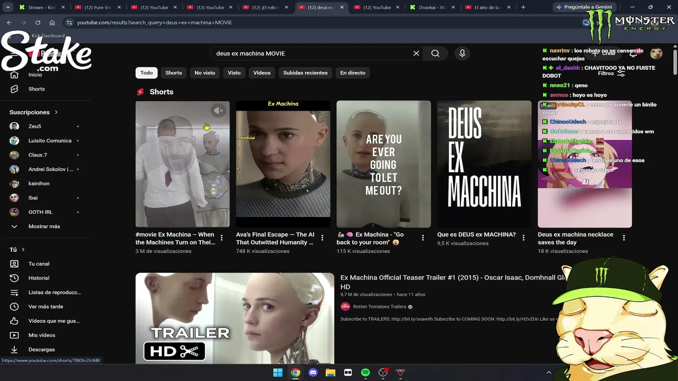Select the Visto filter chip
The width and height of the screenshot is (678, 381).
pos(234,73)
